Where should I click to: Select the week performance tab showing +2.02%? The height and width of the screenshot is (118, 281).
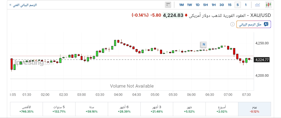(x=222, y=109)
